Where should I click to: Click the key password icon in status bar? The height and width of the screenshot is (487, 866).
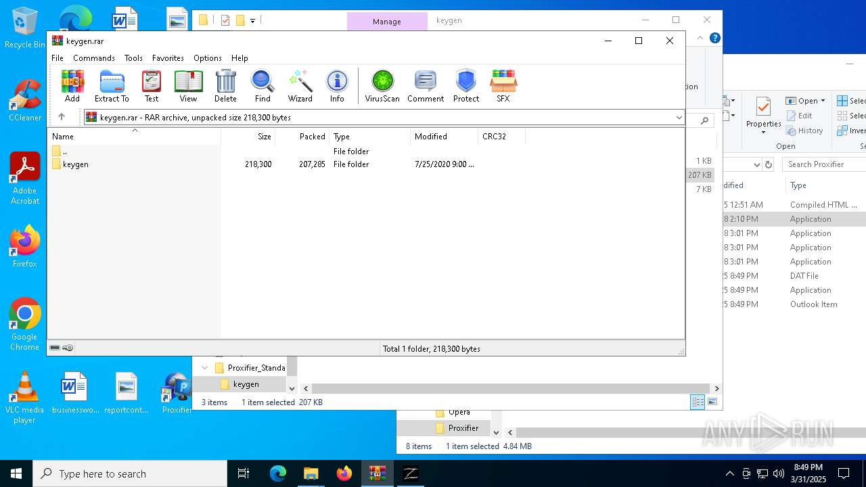point(68,348)
